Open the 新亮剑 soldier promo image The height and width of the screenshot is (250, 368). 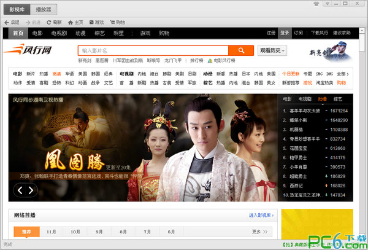[x=332, y=52]
